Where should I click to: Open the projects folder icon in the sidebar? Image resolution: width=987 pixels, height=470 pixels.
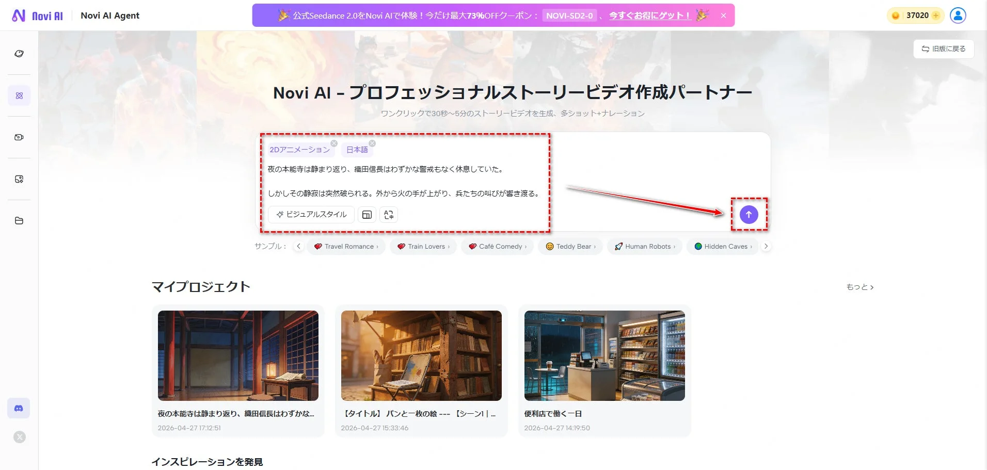[x=19, y=220]
